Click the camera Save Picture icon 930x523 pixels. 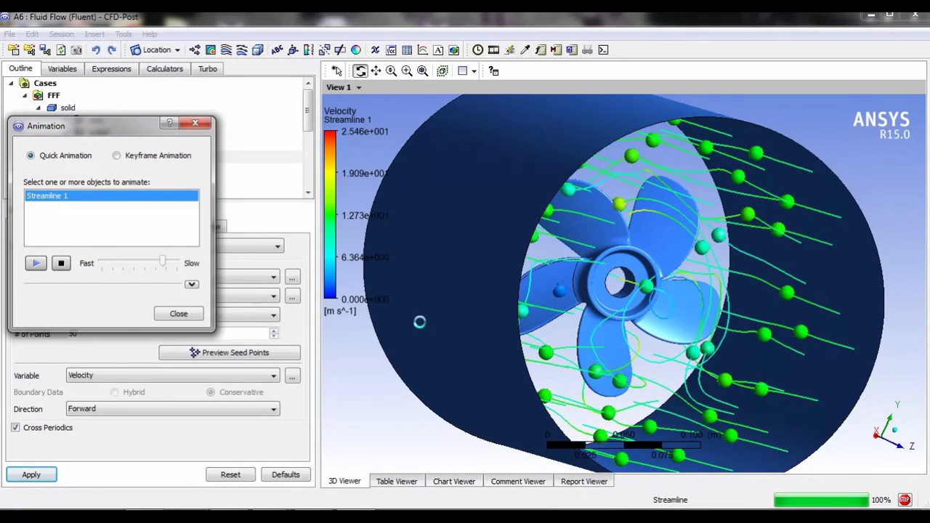(x=77, y=50)
